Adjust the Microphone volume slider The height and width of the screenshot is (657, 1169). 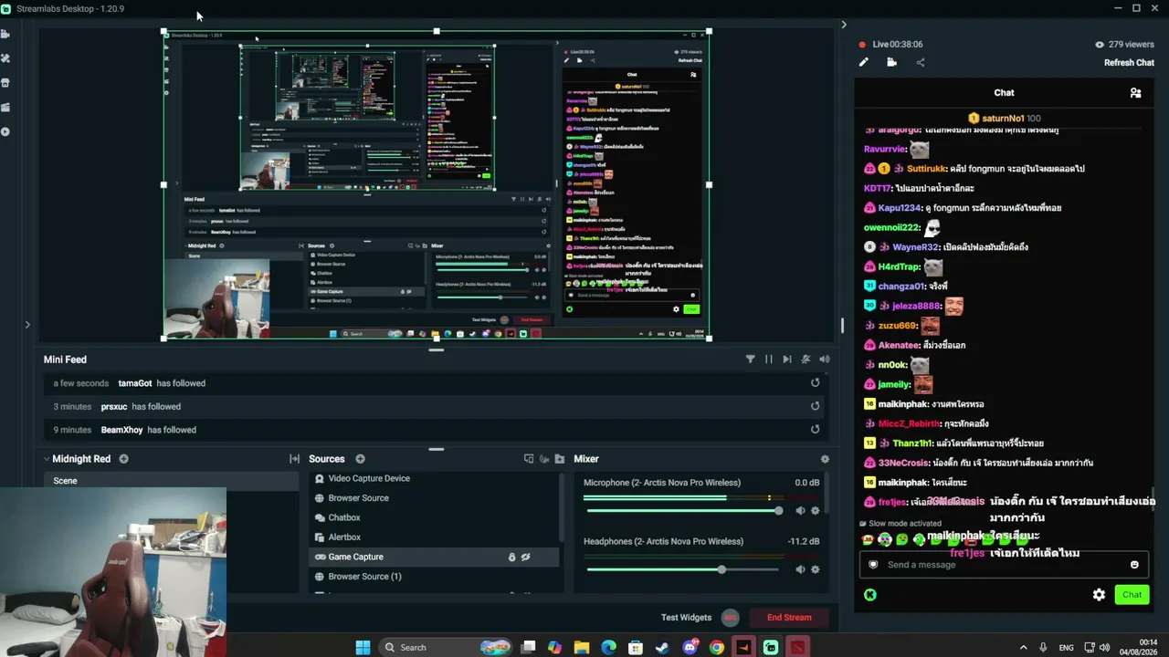683,511
